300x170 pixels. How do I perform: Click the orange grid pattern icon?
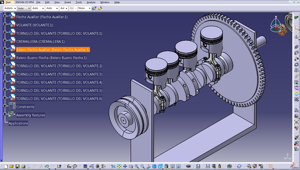[270, 166]
